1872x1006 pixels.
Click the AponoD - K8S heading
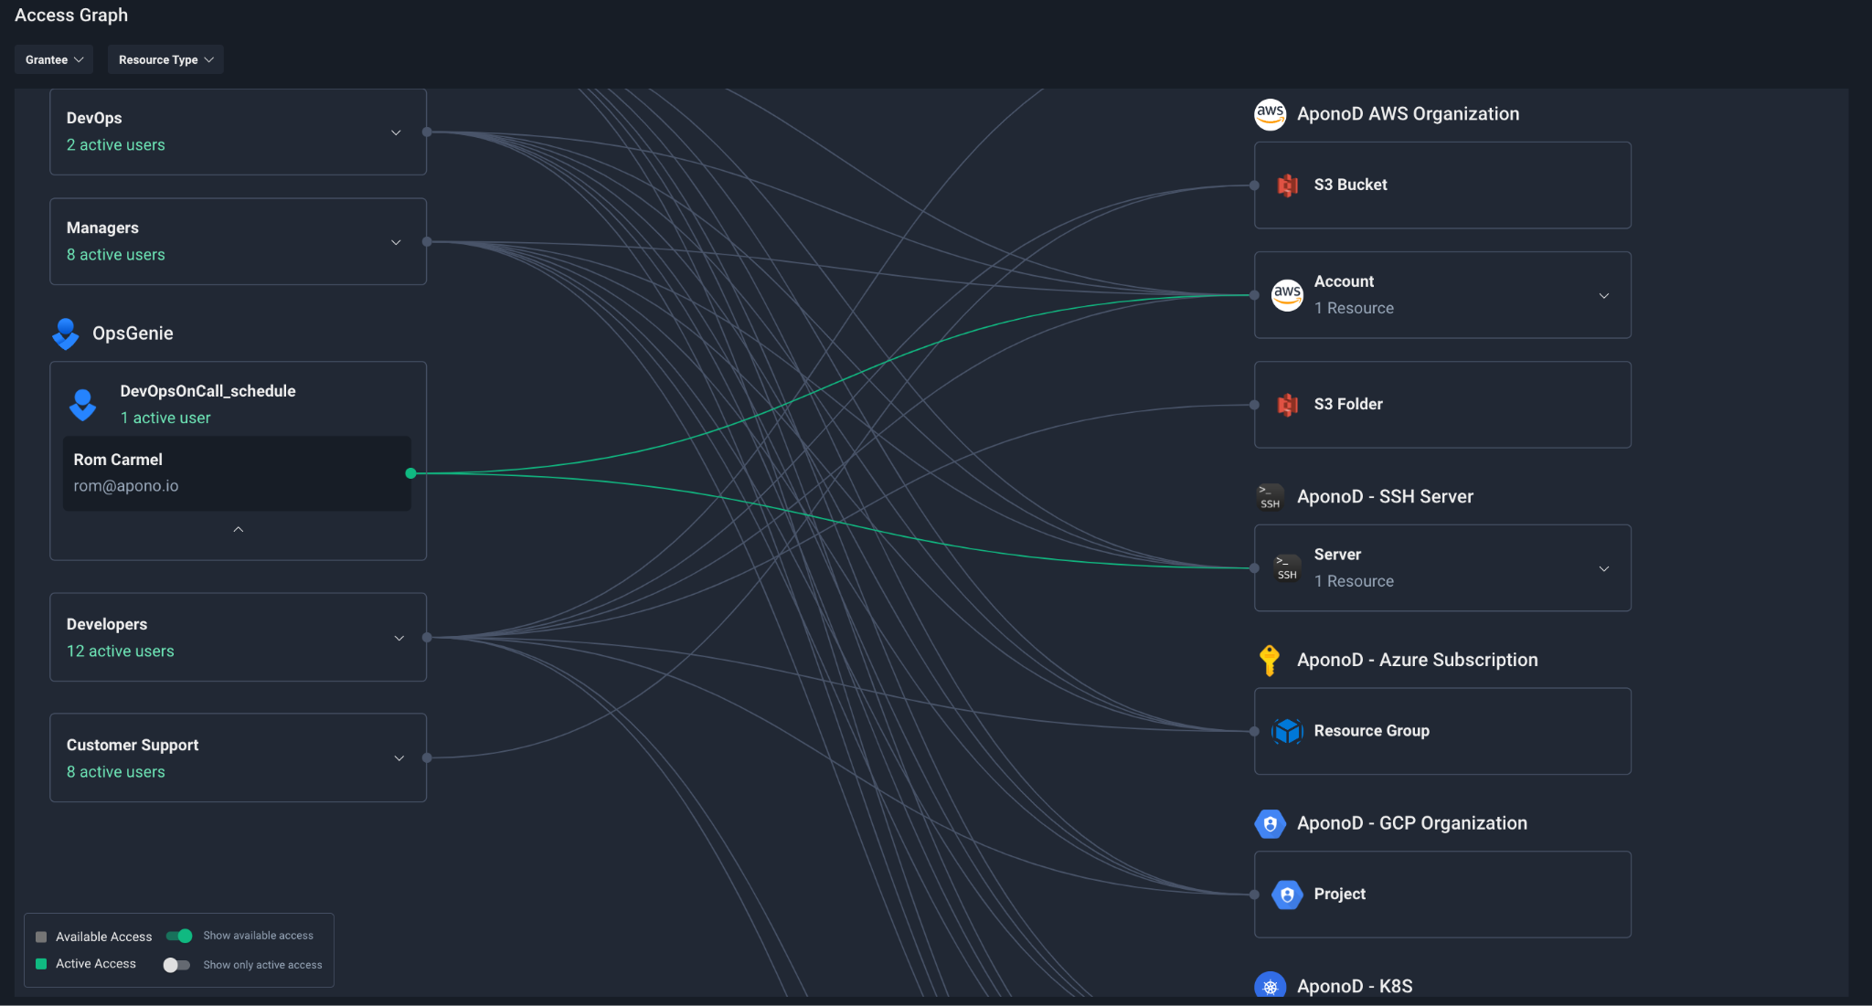click(1355, 987)
